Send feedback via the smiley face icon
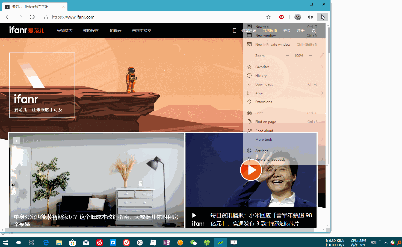402x247 pixels. [x=311, y=17]
